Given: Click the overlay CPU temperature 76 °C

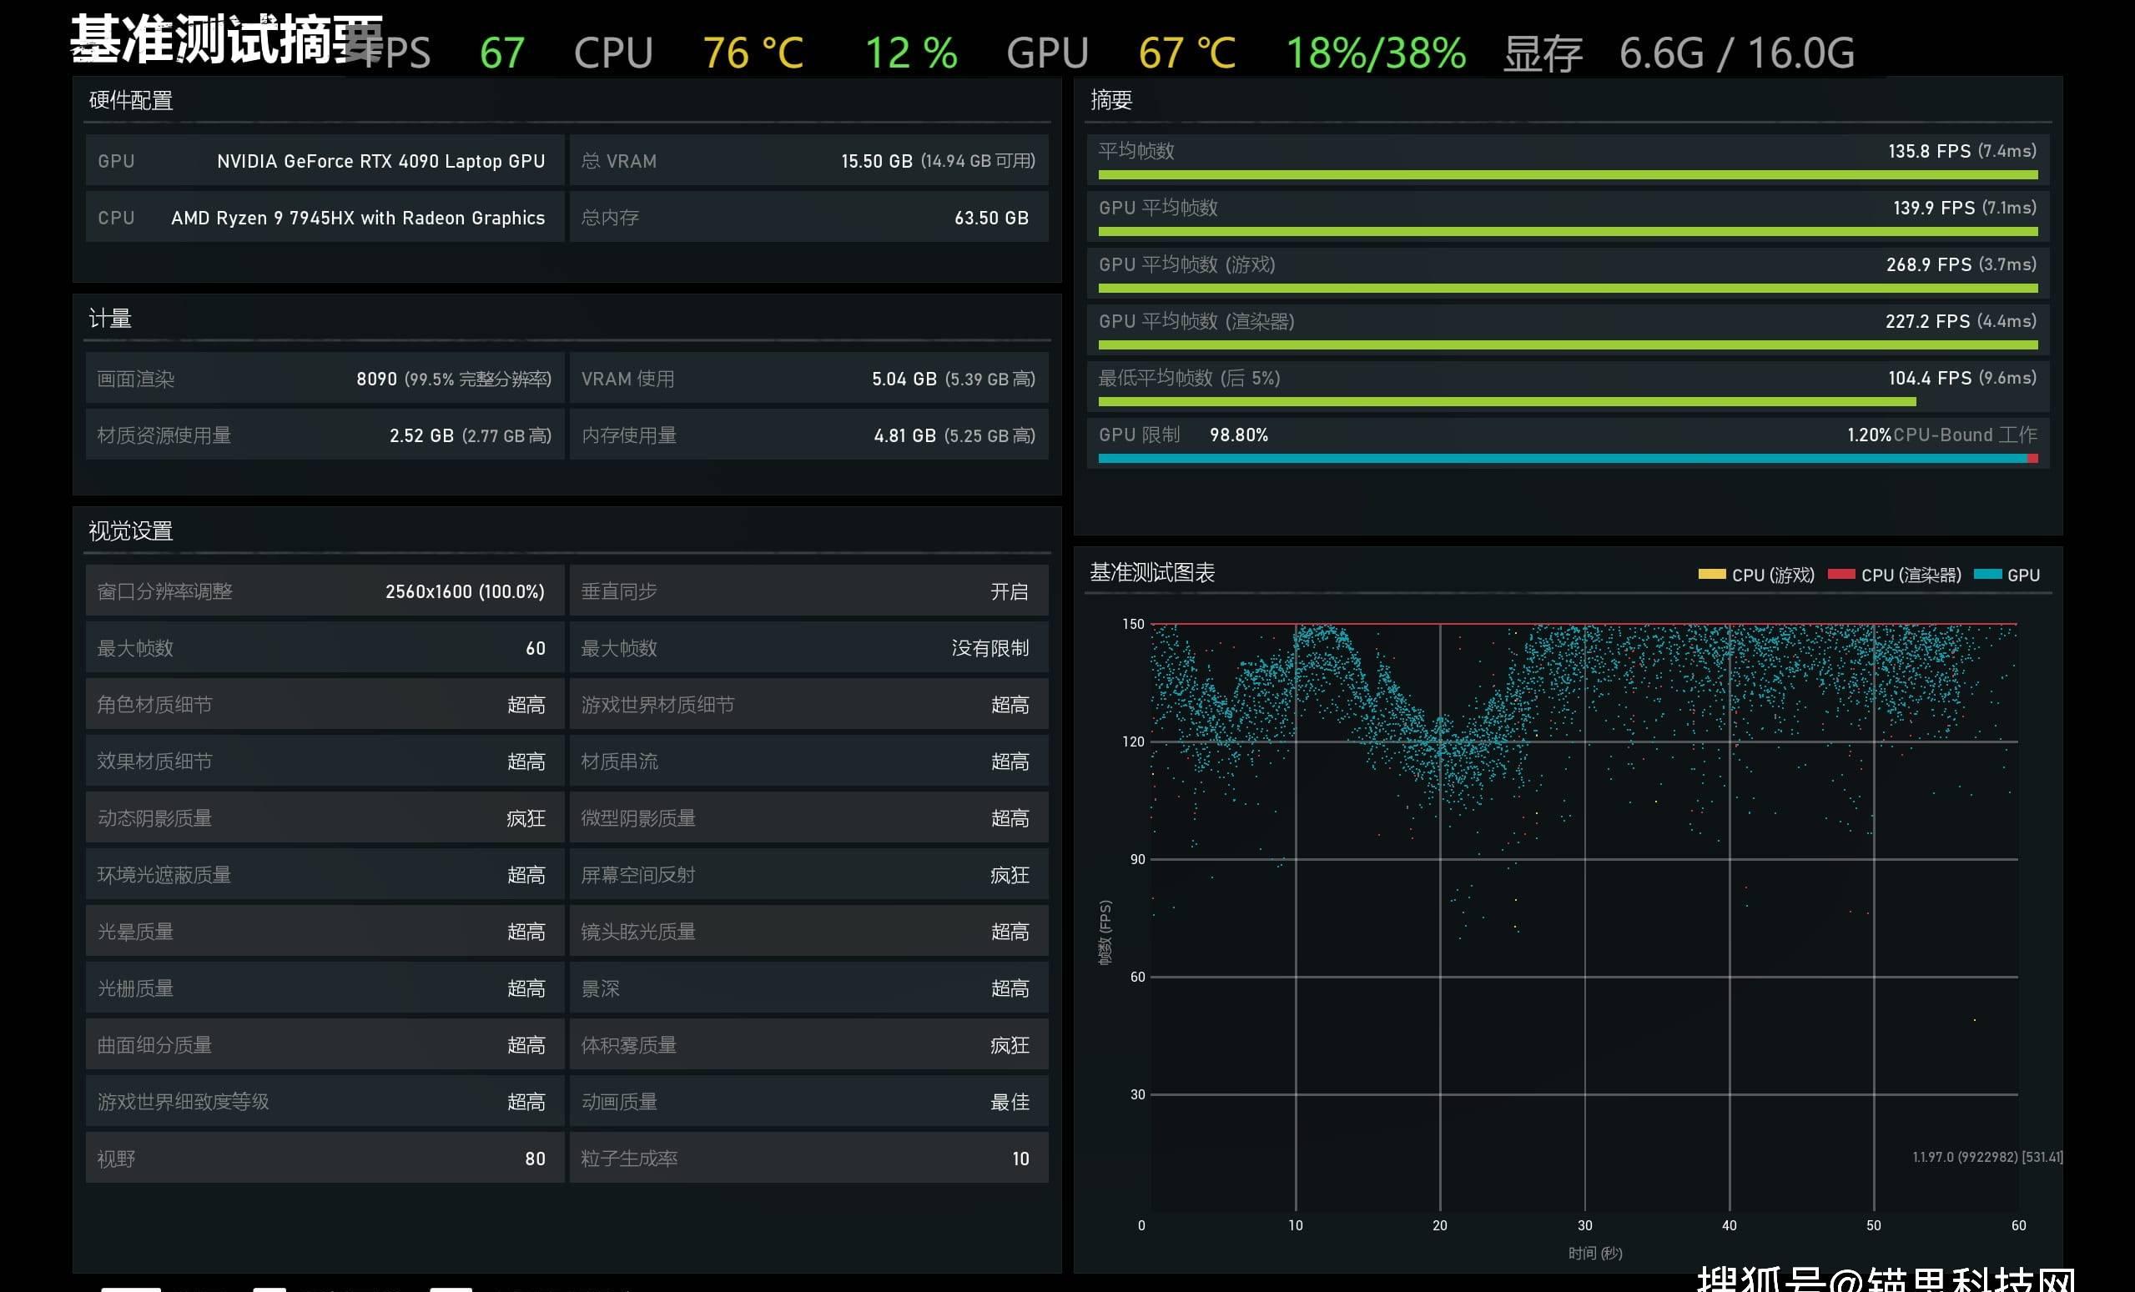Looking at the screenshot, I should (x=753, y=53).
